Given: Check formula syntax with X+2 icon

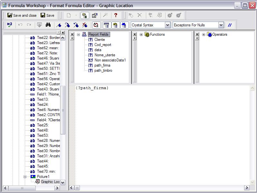Looking at the screenshot, I should click(x=10, y=25).
